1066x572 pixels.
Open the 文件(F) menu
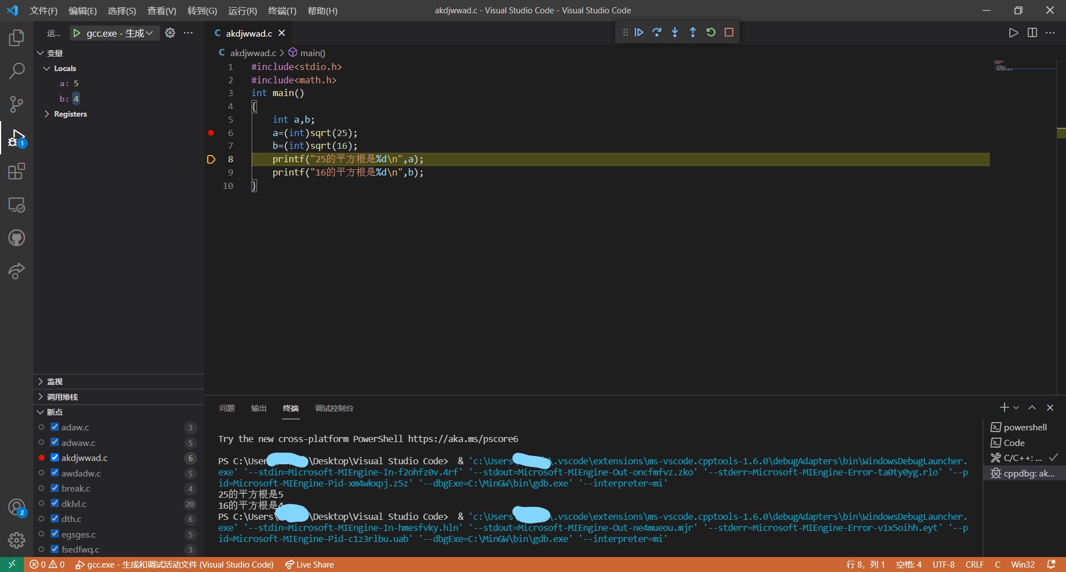(x=43, y=11)
